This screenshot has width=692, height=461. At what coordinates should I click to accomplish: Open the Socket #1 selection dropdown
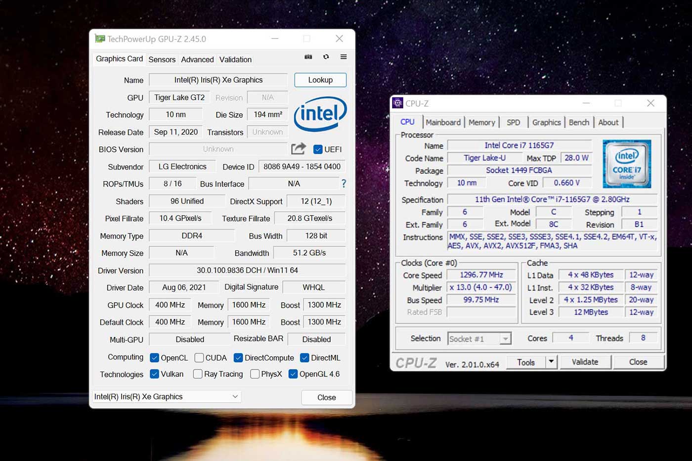coord(479,339)
